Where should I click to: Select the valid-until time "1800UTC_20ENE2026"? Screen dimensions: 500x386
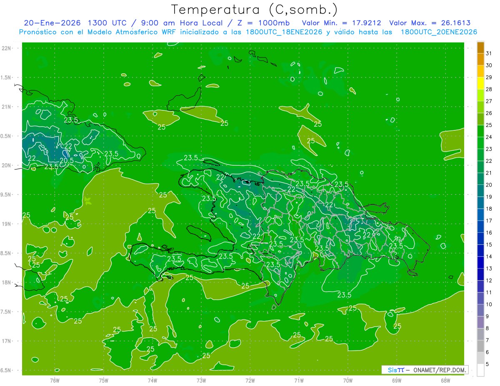coord(439,32)
